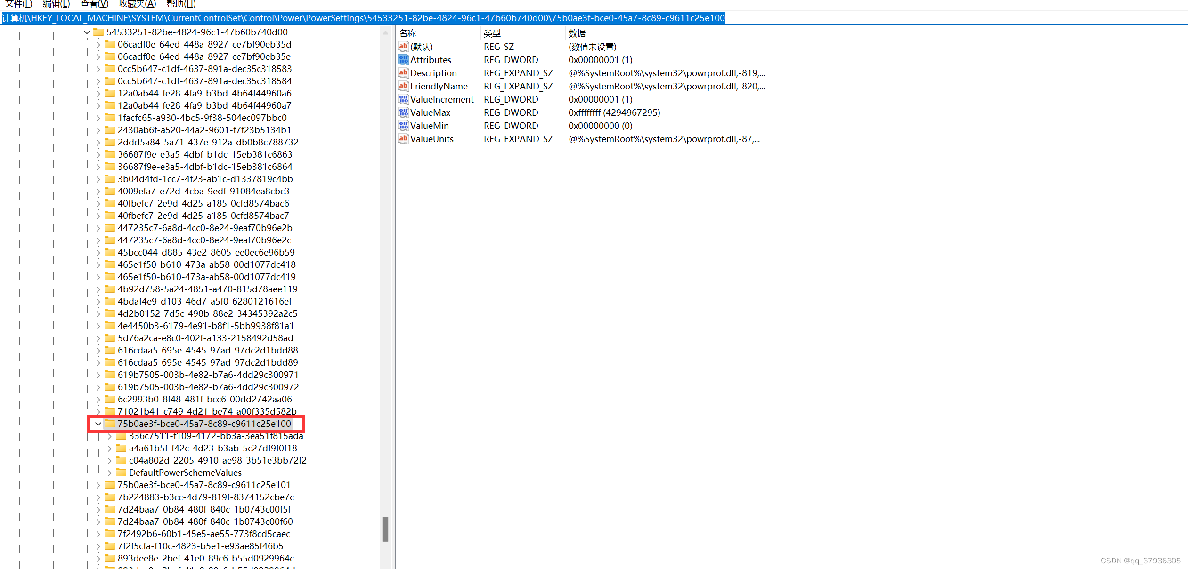Click the Description string value icon
1188x569 pixels.
[x=403, y=73]
